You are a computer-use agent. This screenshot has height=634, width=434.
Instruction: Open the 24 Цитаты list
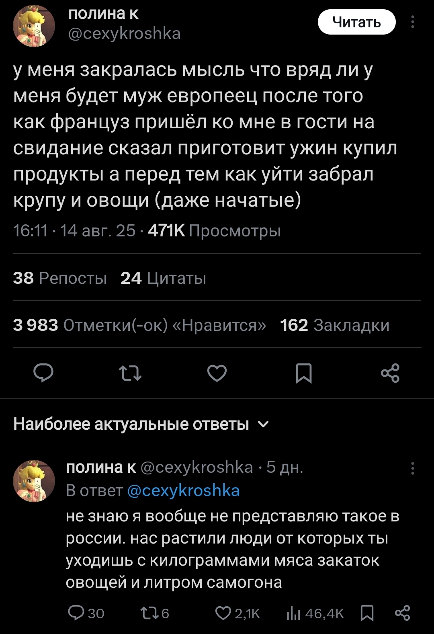163,278
